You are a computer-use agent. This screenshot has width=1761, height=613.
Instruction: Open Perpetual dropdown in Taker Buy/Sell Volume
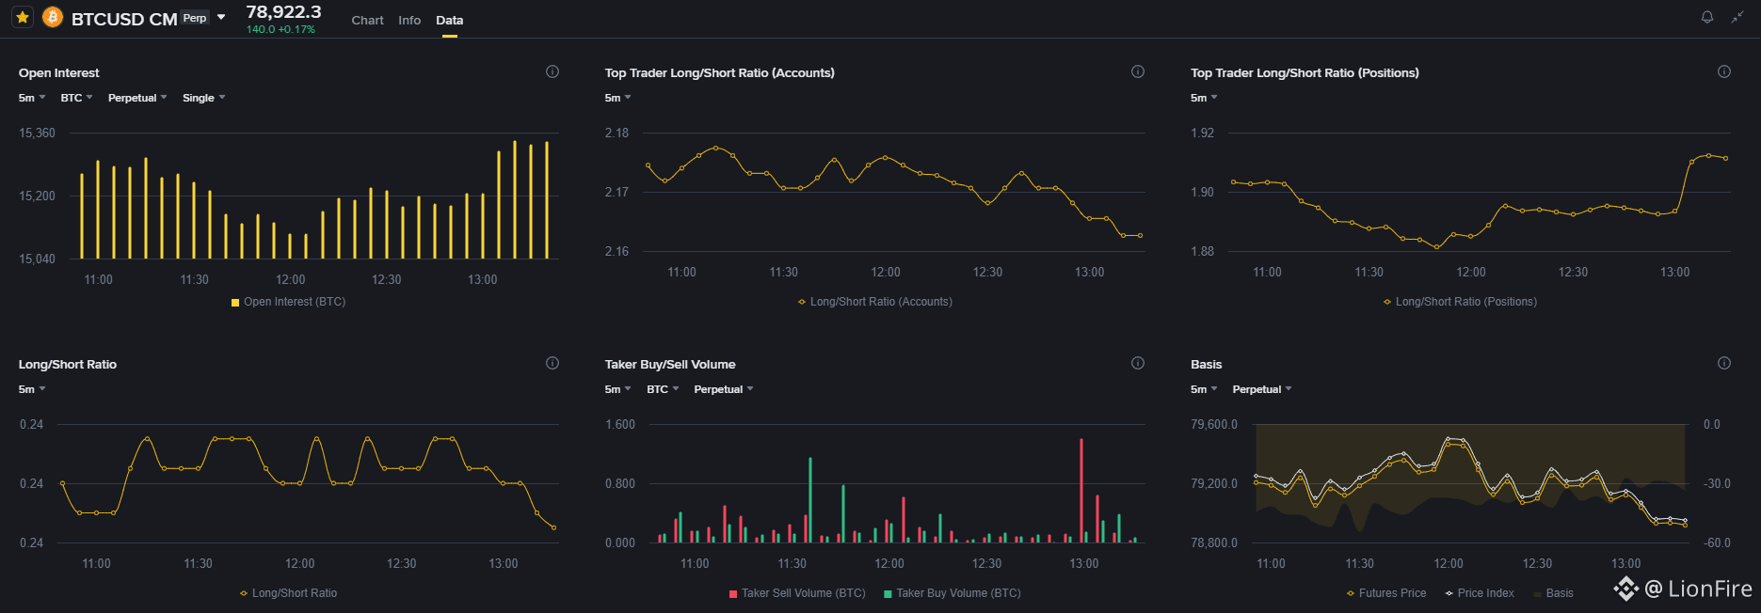pos(724,389)
